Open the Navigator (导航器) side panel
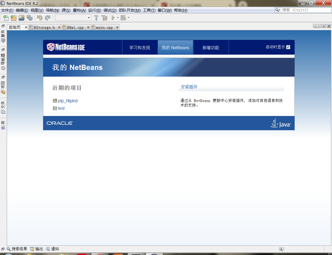332x255 pixels. pyautogui.click(x=3, y=62)
